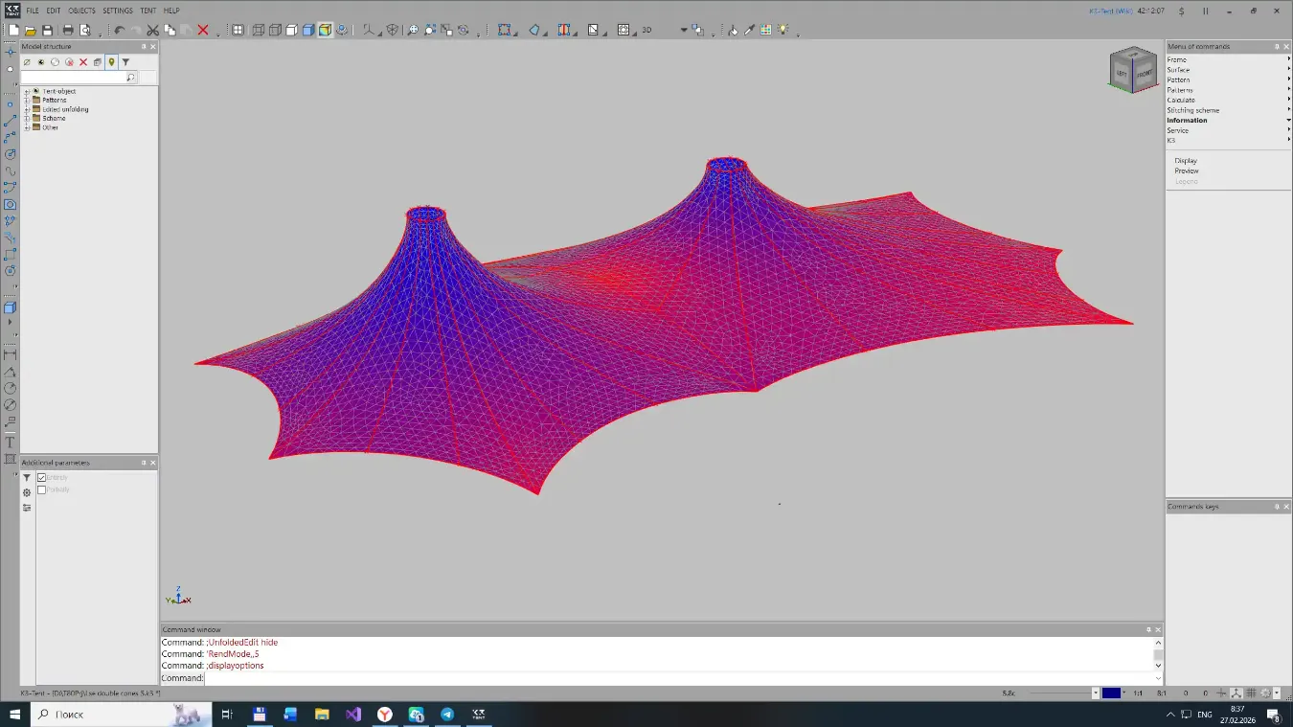This screenshot has height=727, width=1293.
Task: Open file using the folder icon
Action: point(31,30)
